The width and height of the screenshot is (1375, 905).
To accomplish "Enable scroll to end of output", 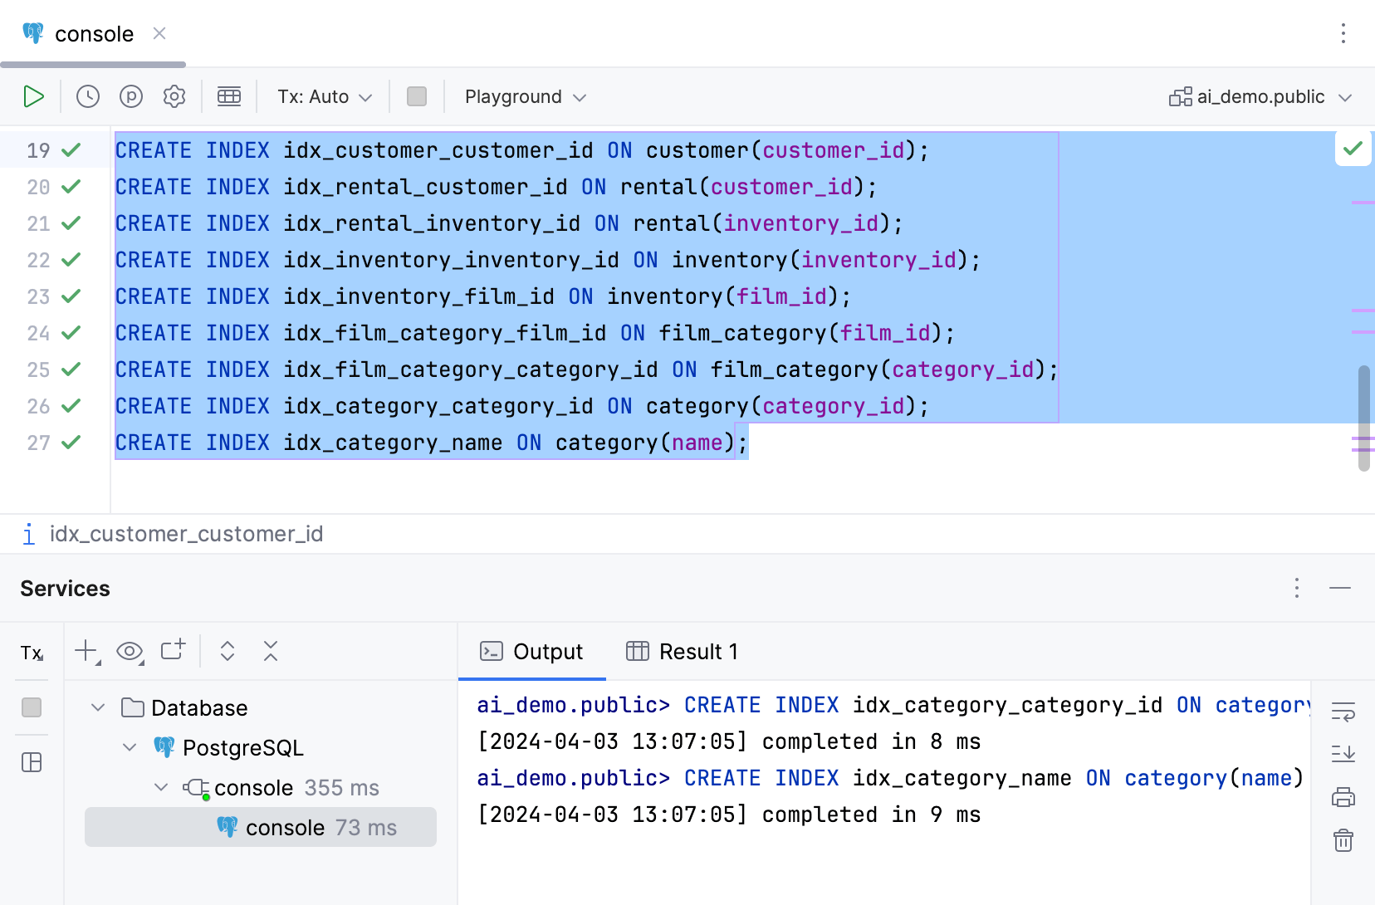I will (x=1343, y=754).
